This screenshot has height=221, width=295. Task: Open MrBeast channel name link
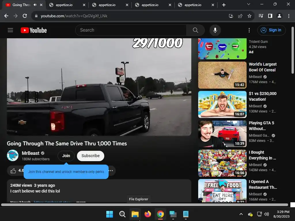(x=31, y=153)
